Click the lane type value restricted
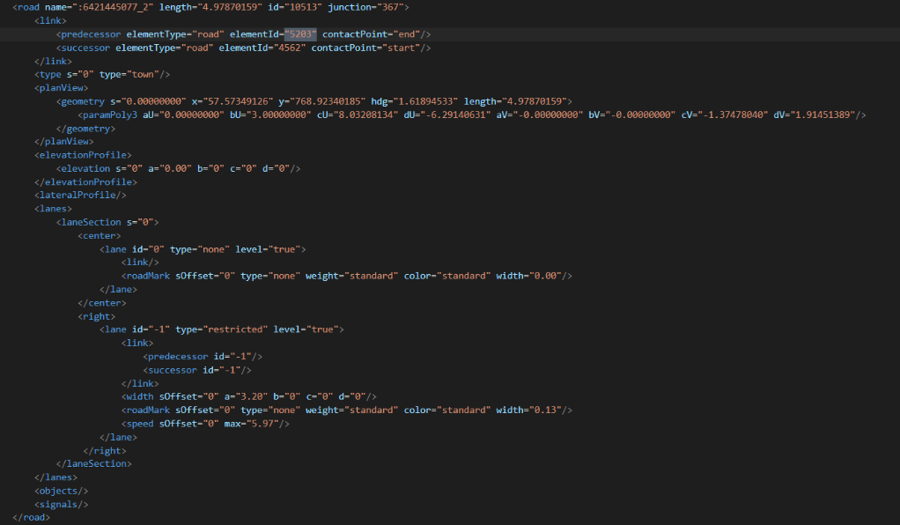The height and width of the screenshot is (525, 900). tap(234, 329)
